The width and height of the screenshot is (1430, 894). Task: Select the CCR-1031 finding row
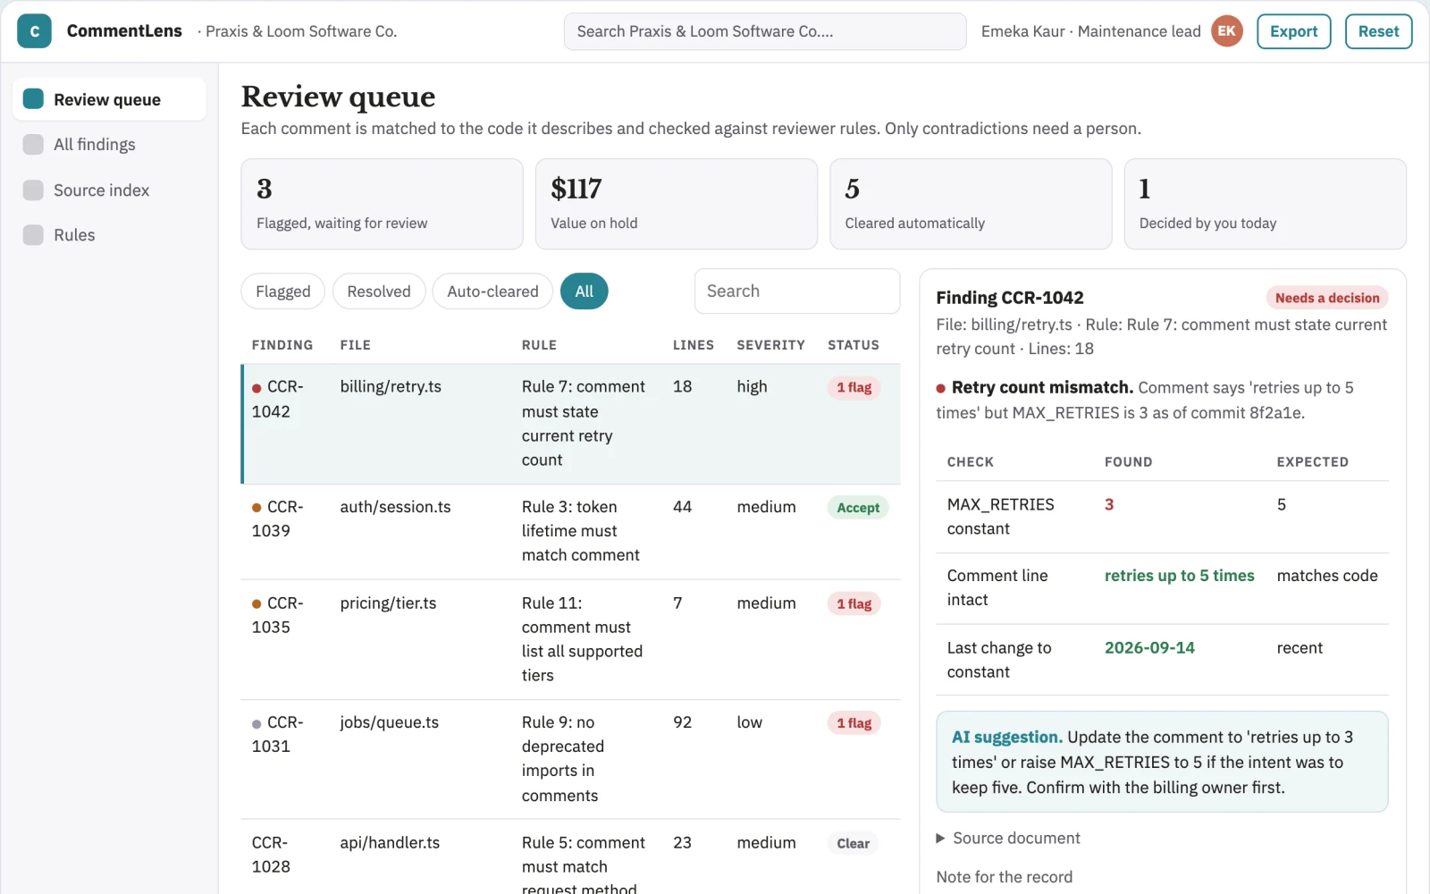(570, 759)
